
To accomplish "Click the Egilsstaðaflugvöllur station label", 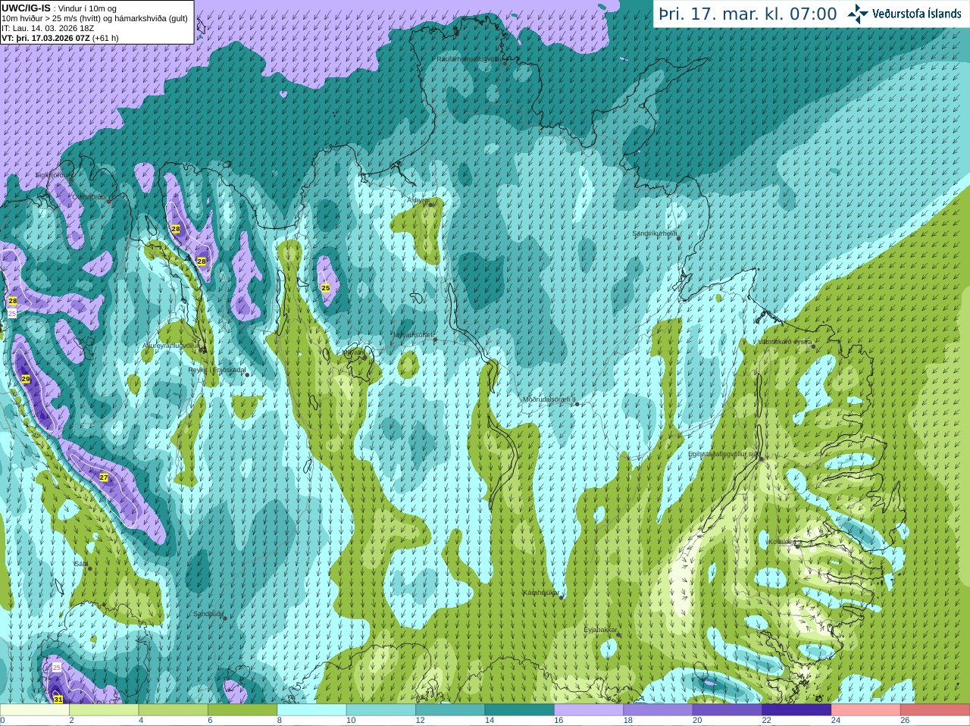I will (723, 454).
